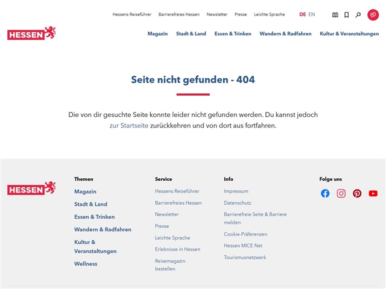
Task: Switch language to EN
Action: (311, 14)
